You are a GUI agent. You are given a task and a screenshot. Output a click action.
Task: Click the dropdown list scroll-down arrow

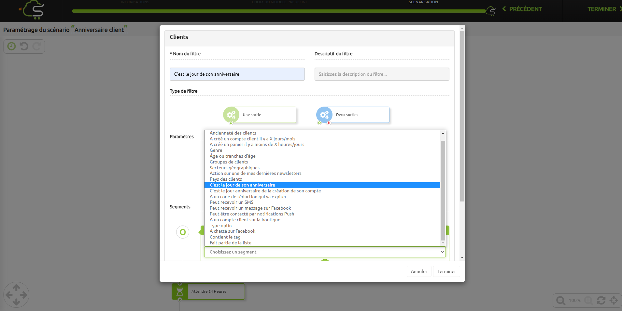tap(443, 243)
